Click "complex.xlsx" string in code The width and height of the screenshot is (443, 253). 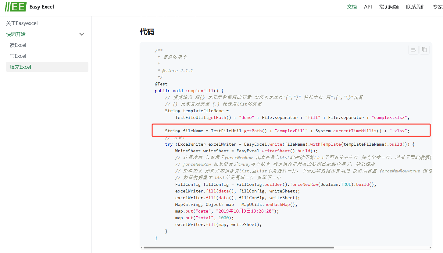pos(389,117)
